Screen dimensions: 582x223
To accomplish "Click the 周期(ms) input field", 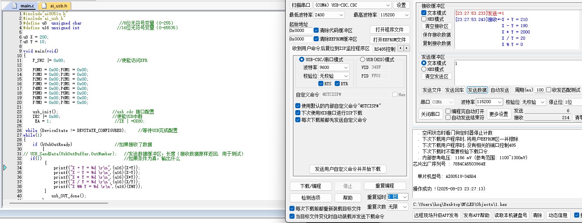I will click(x=539, y=90).
